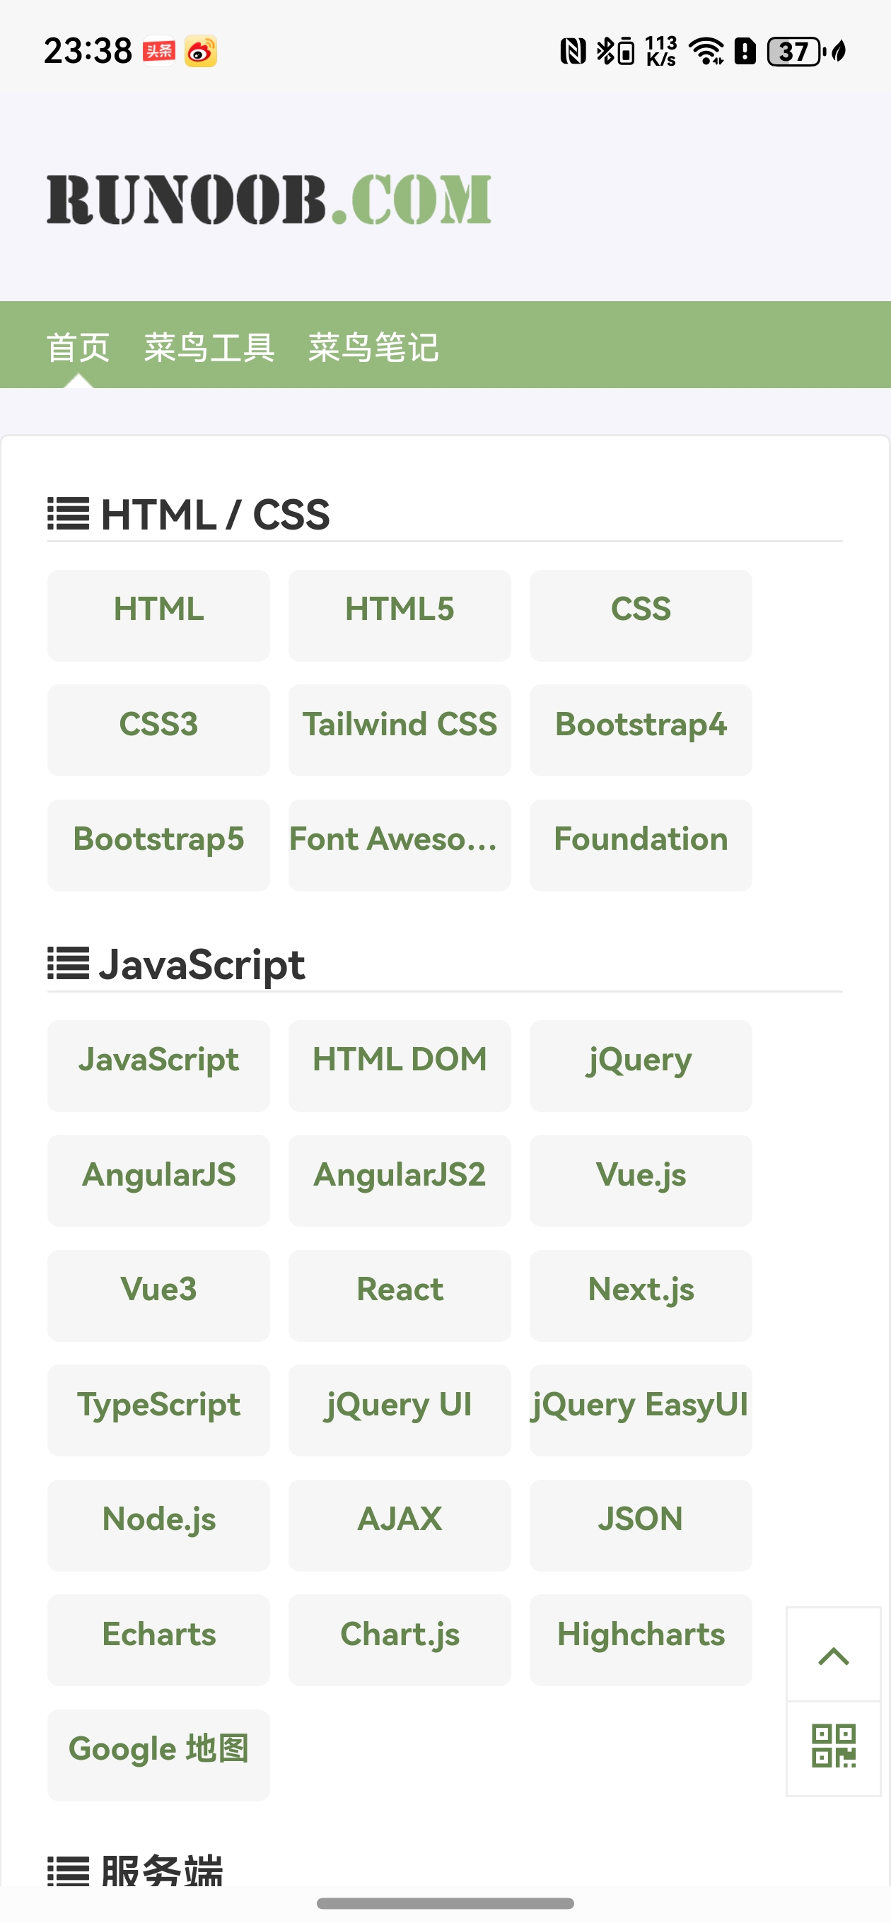This screenshot has height=1923, width=891.
Task: Open React tutorial
Action: click(400, 1296)
